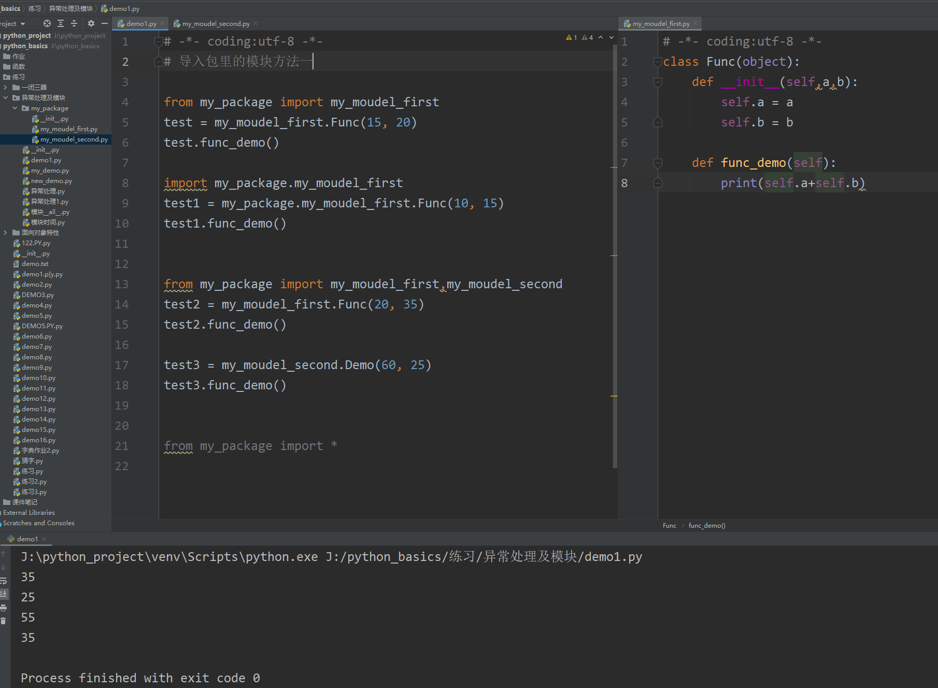Click the func_demo() breadcrumb below right editor

coord(707,526)
